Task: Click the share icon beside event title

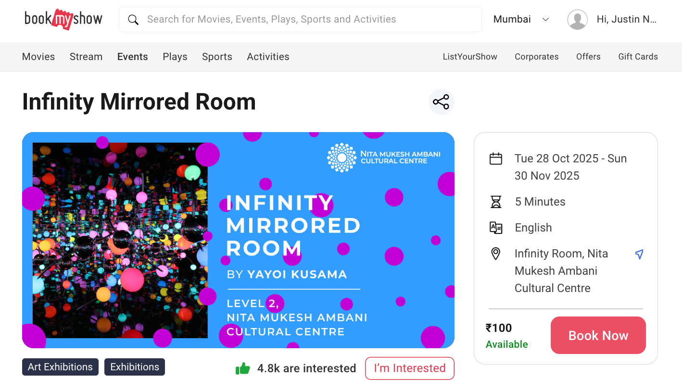Action: coord(441,102)
